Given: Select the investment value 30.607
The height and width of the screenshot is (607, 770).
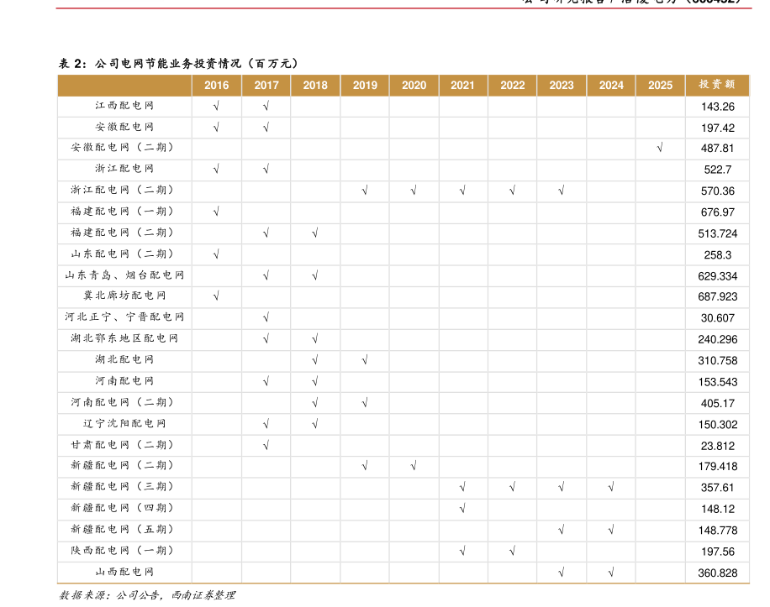Looking at the screenshot, I should [717, 318].
